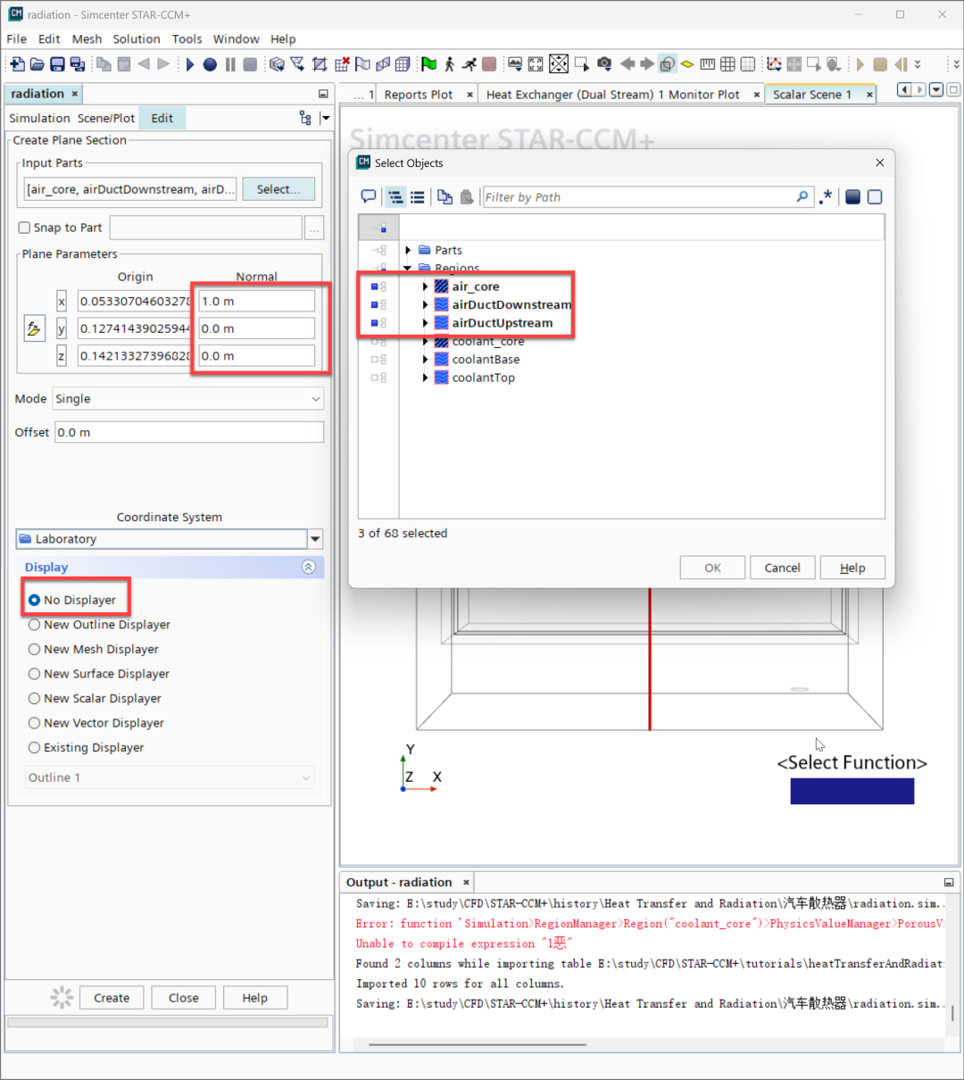
Task: Expand the airDuctDownstream region node
Action: (x=425, y=304)
